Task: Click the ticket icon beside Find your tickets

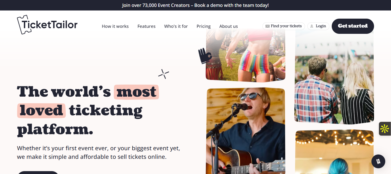Action: (268, 26)
